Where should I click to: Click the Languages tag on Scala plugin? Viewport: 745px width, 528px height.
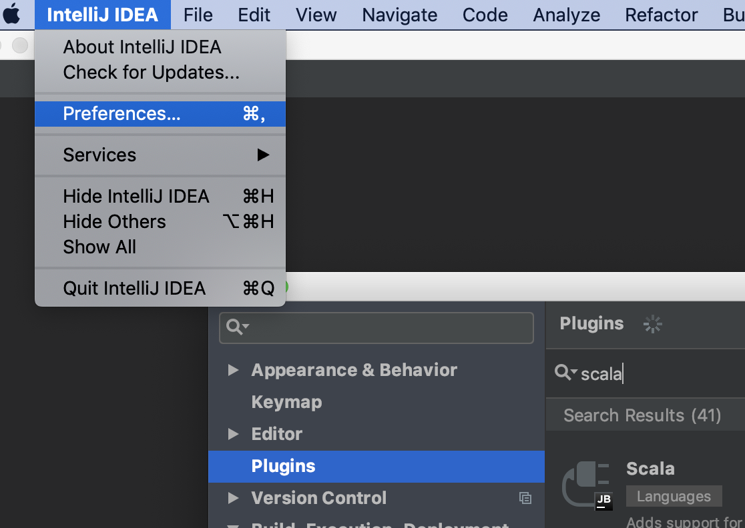674,497
